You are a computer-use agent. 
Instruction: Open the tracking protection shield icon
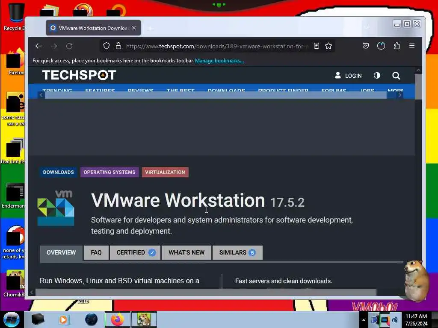pos(107,46)
